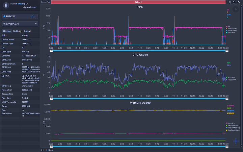Switch to the Setting tab

[17, 31]
